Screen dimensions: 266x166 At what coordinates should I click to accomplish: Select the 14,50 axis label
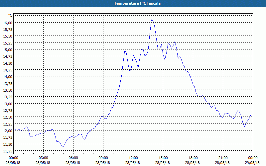click(x=8, y=63)
